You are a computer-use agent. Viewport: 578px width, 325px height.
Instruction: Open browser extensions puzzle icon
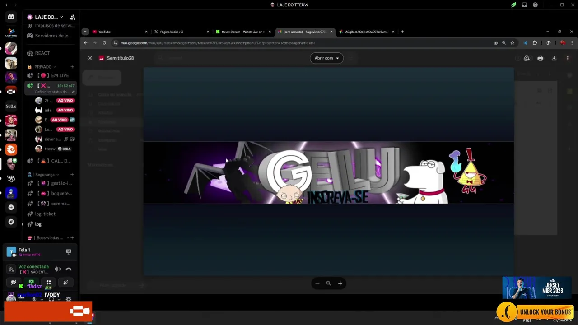(x=535, y=43)
